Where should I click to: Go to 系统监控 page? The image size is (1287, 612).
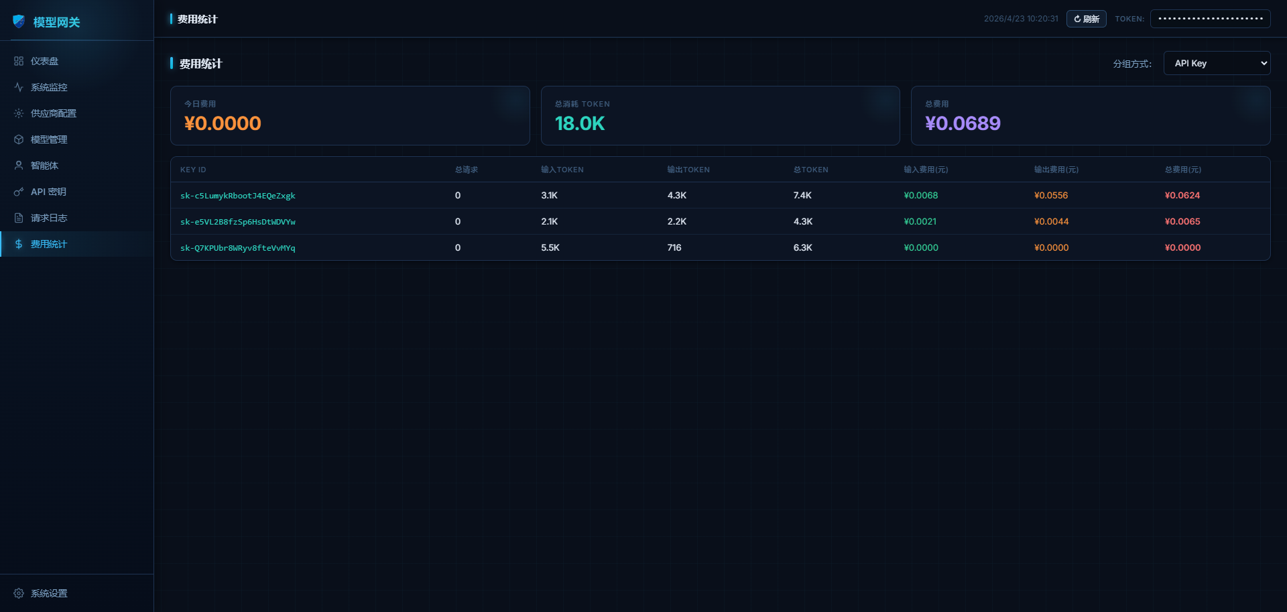76,87
